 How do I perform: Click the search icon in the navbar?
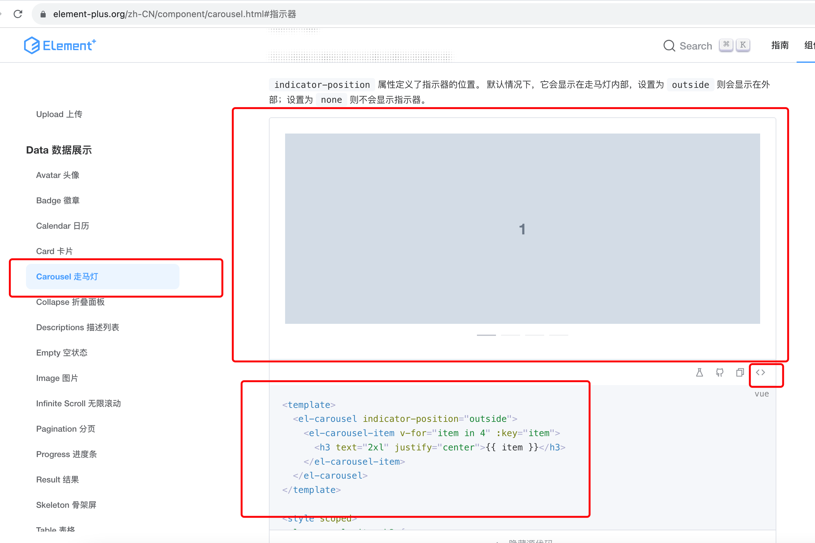(667, 46)
